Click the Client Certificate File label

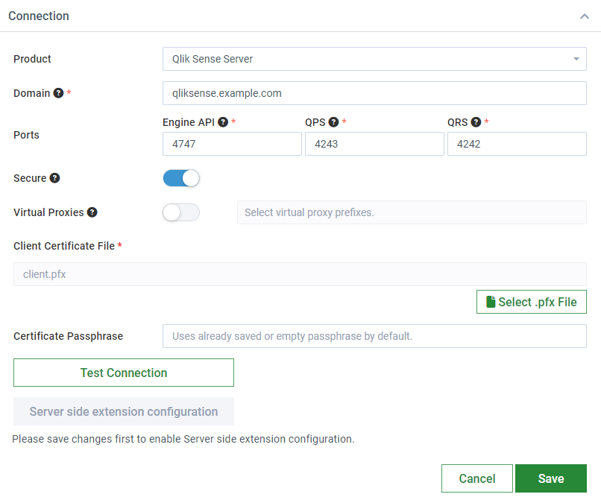point(64,246)
